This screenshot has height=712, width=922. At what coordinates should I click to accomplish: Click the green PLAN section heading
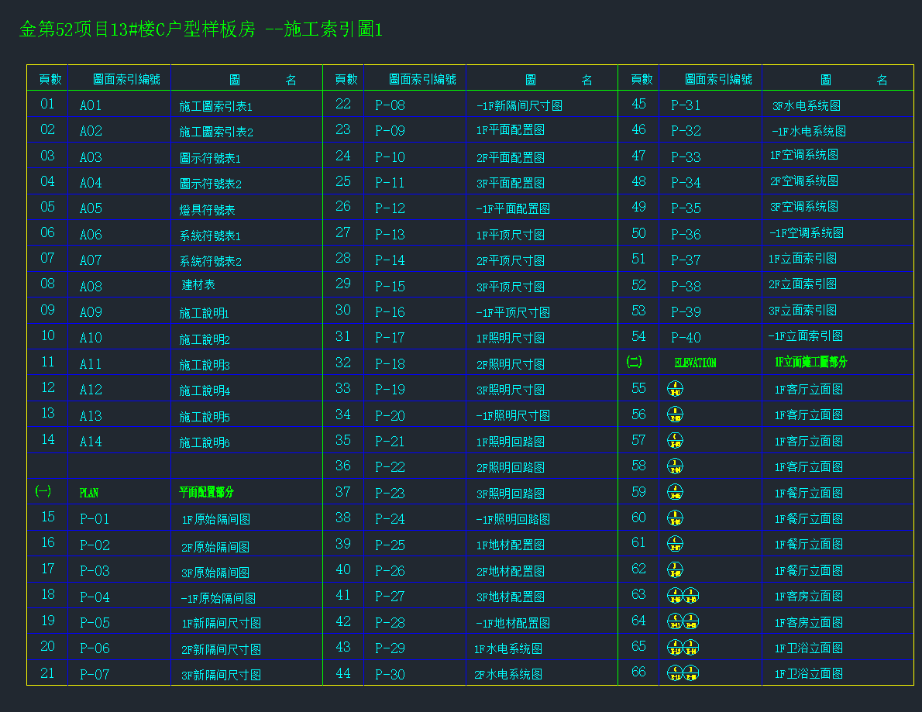(89, 493)
